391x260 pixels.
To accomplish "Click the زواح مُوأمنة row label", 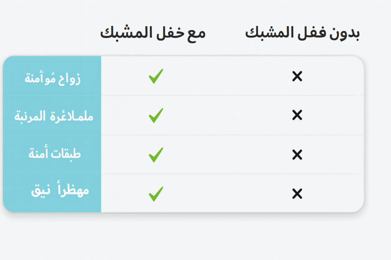I will pyautogui.click(x=52, y=78).
